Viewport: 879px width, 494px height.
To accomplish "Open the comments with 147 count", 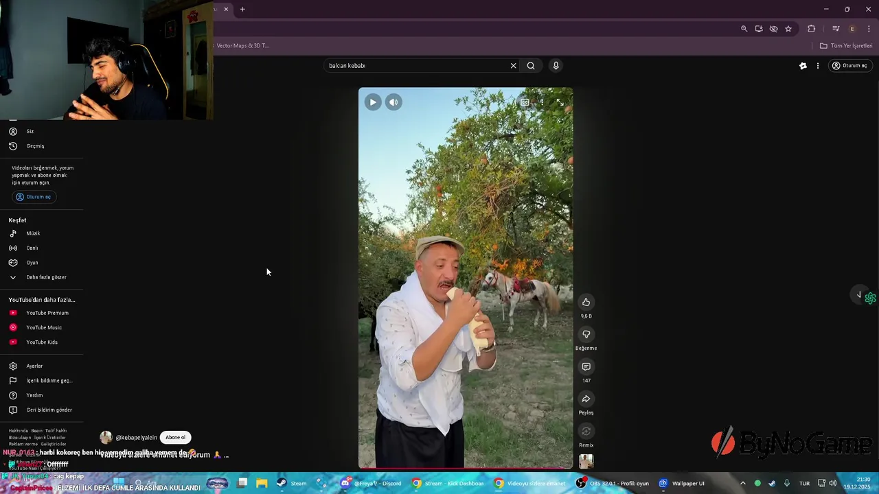I will 586,366.
